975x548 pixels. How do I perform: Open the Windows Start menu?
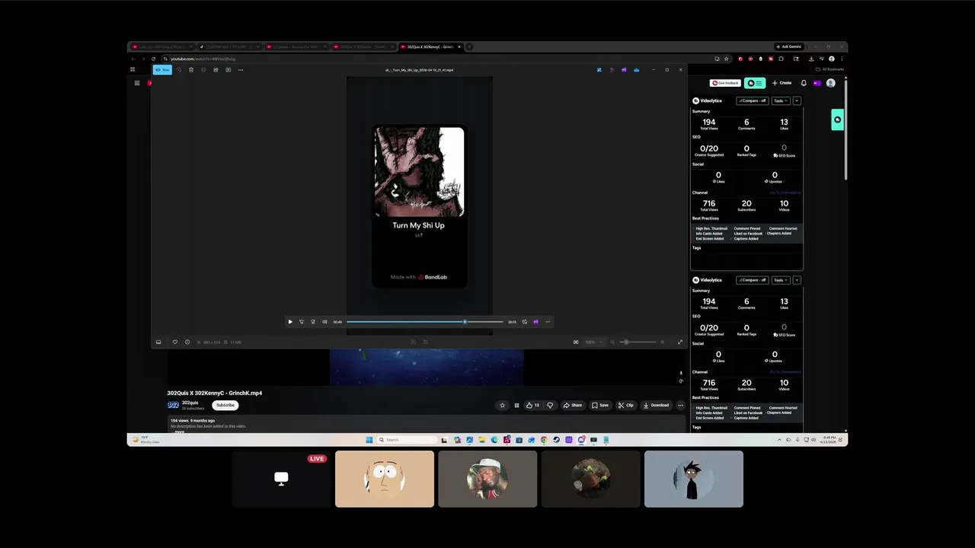point(369,440)
